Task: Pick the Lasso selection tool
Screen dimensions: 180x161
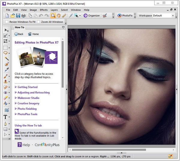Action: [x=6, y=53]
